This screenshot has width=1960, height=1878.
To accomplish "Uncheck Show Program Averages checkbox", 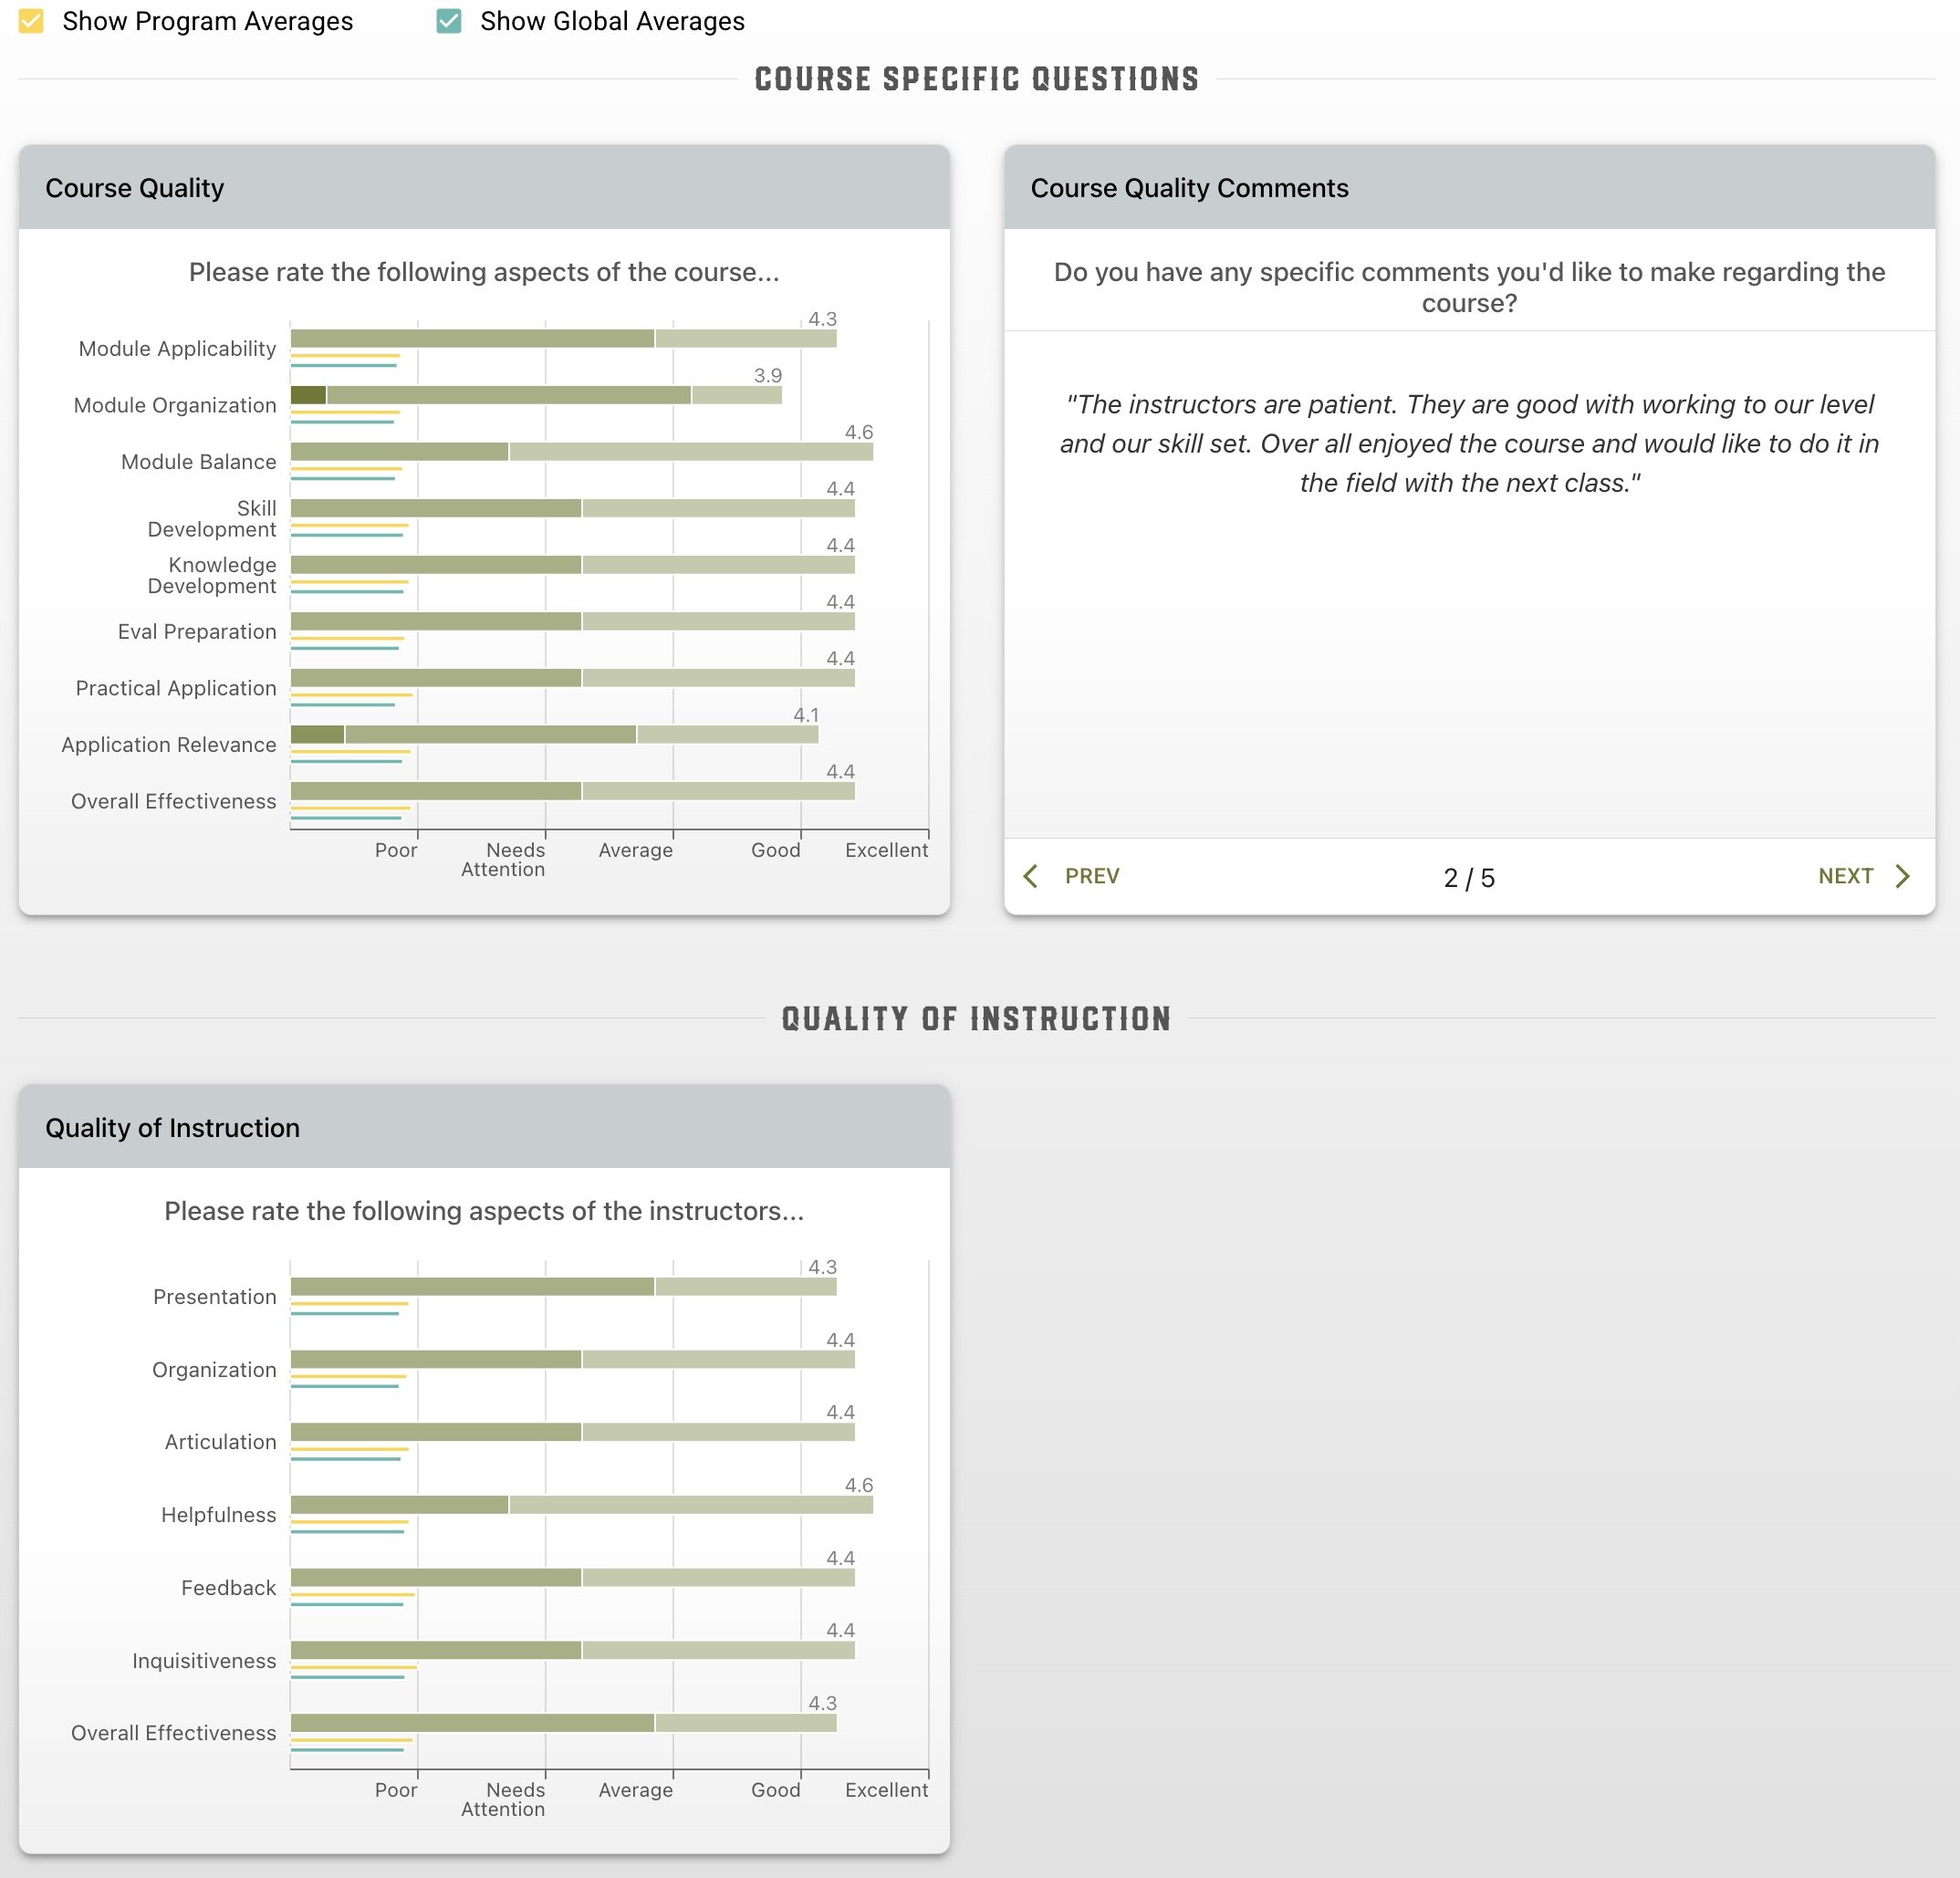I will [32, 21].
